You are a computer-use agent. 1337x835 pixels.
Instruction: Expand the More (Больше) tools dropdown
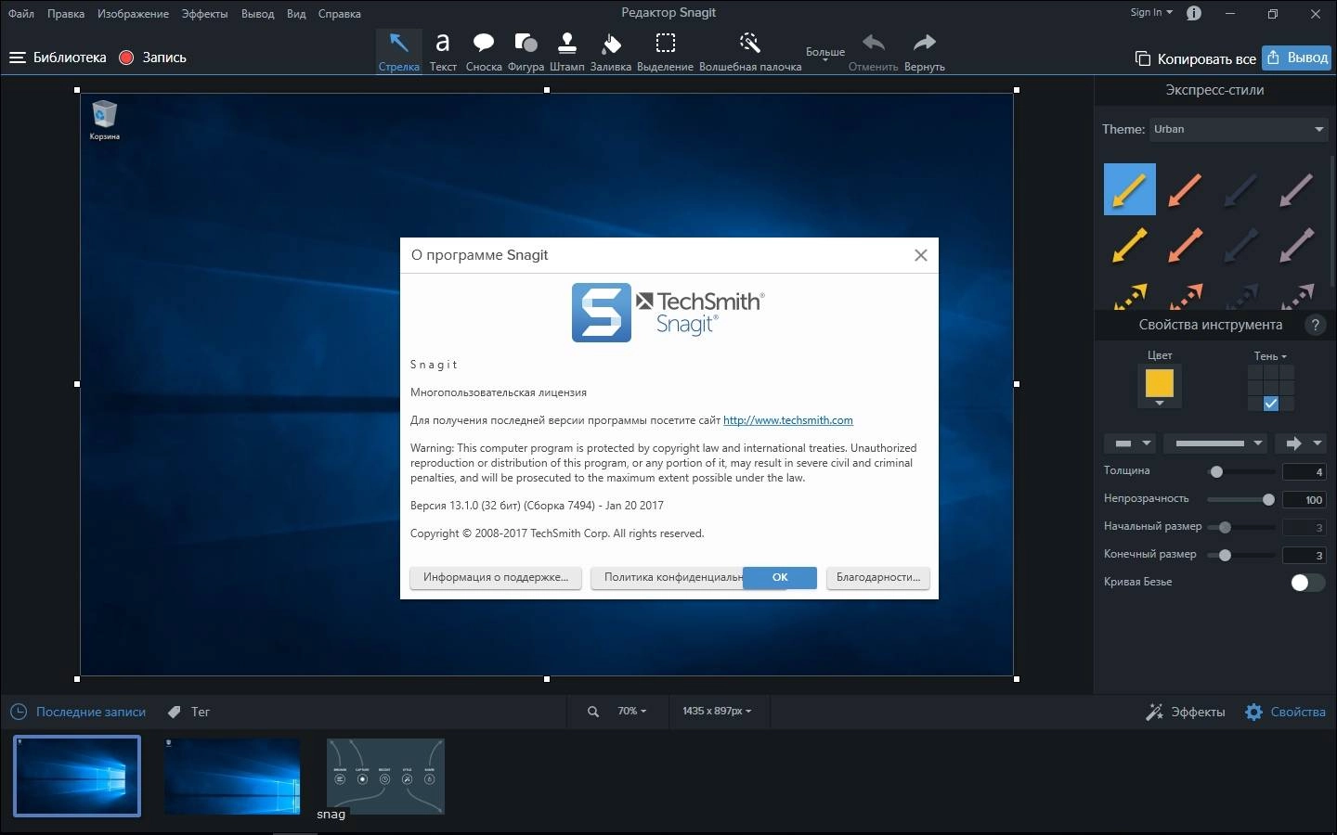click(824, 55)
